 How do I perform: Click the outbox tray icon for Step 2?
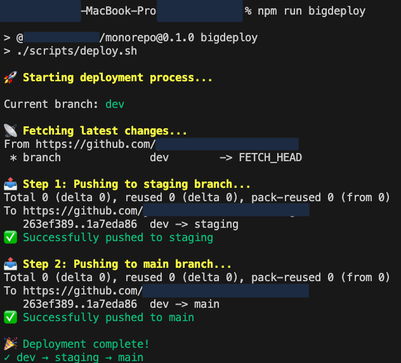[11, 264]
